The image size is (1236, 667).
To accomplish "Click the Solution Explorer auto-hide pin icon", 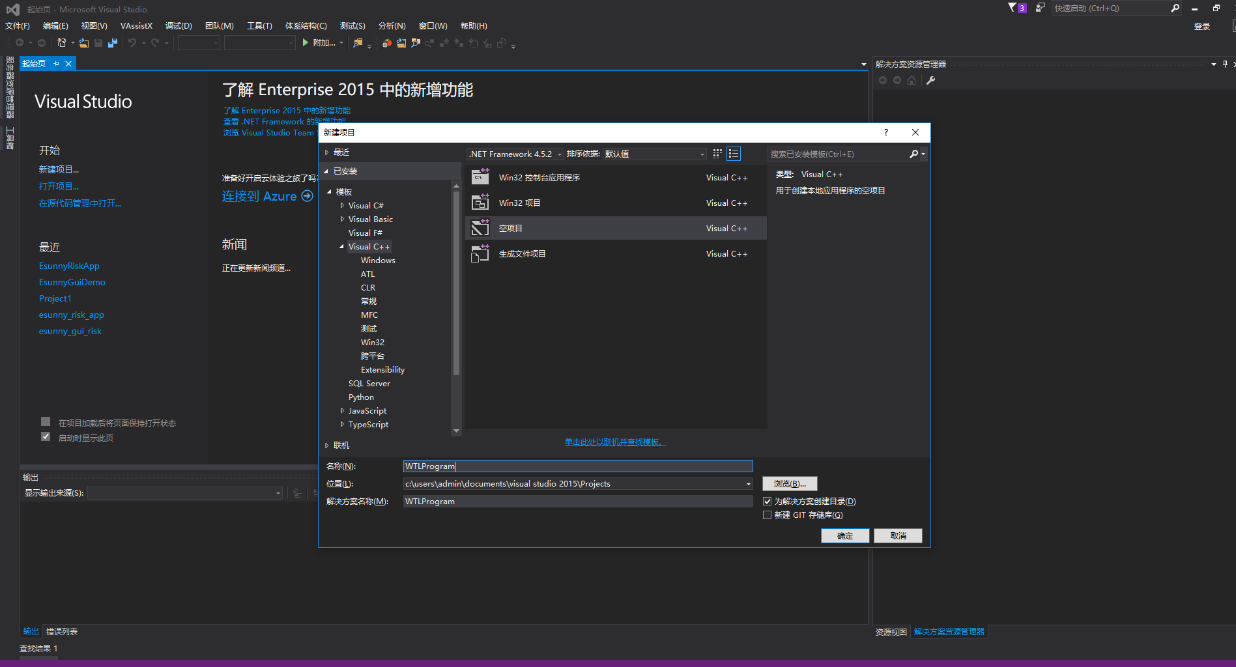I will click(x=1225, y=64).
